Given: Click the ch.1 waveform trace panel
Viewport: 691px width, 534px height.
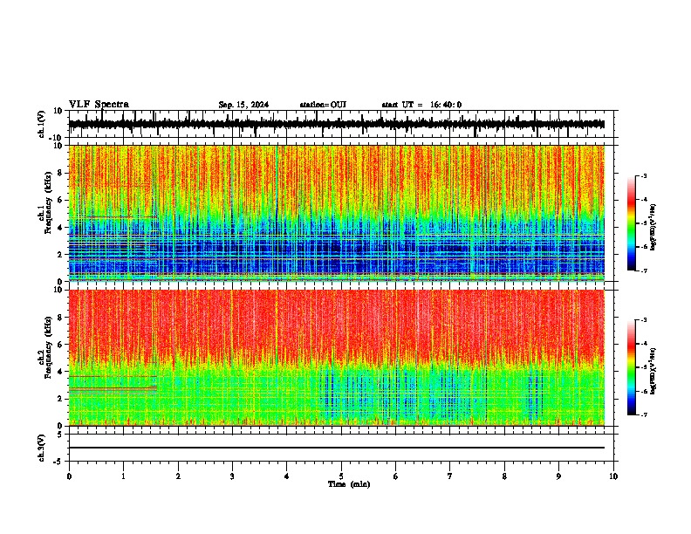Looking at the screenshot, I should click(x=341, y=124).
